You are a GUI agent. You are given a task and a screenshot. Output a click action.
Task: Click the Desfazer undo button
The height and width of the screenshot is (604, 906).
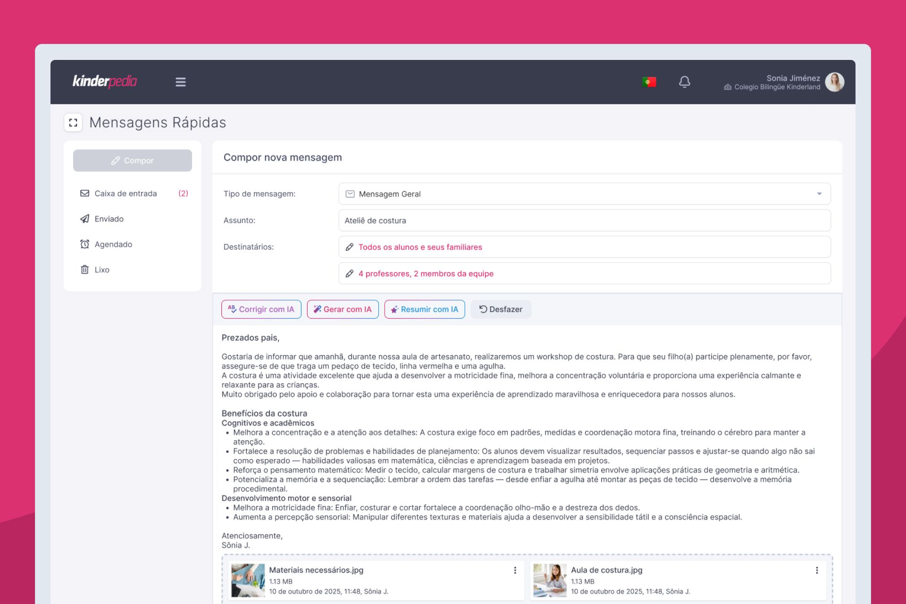[x=501, y=310]
